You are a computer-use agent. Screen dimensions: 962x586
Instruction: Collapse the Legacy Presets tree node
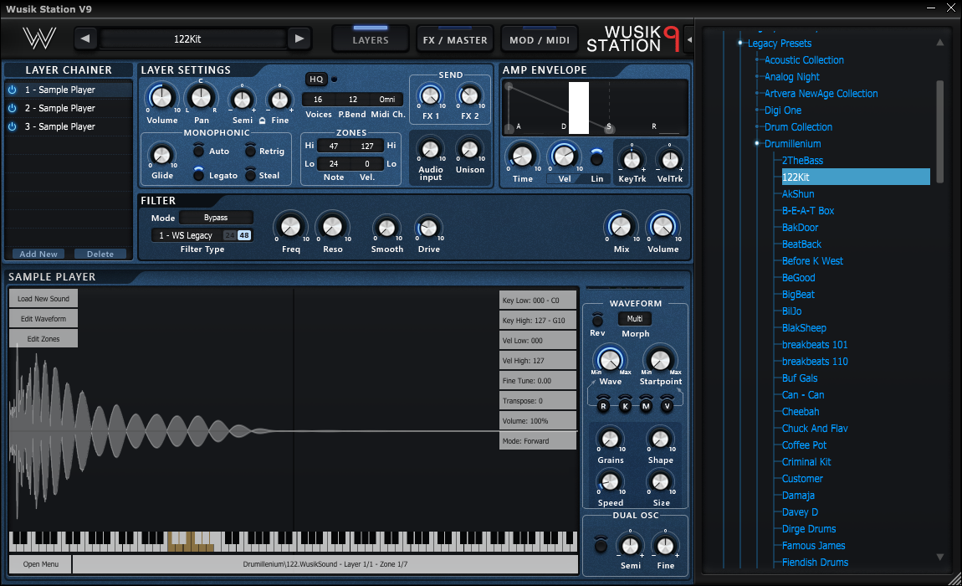(x=740, y=43)
